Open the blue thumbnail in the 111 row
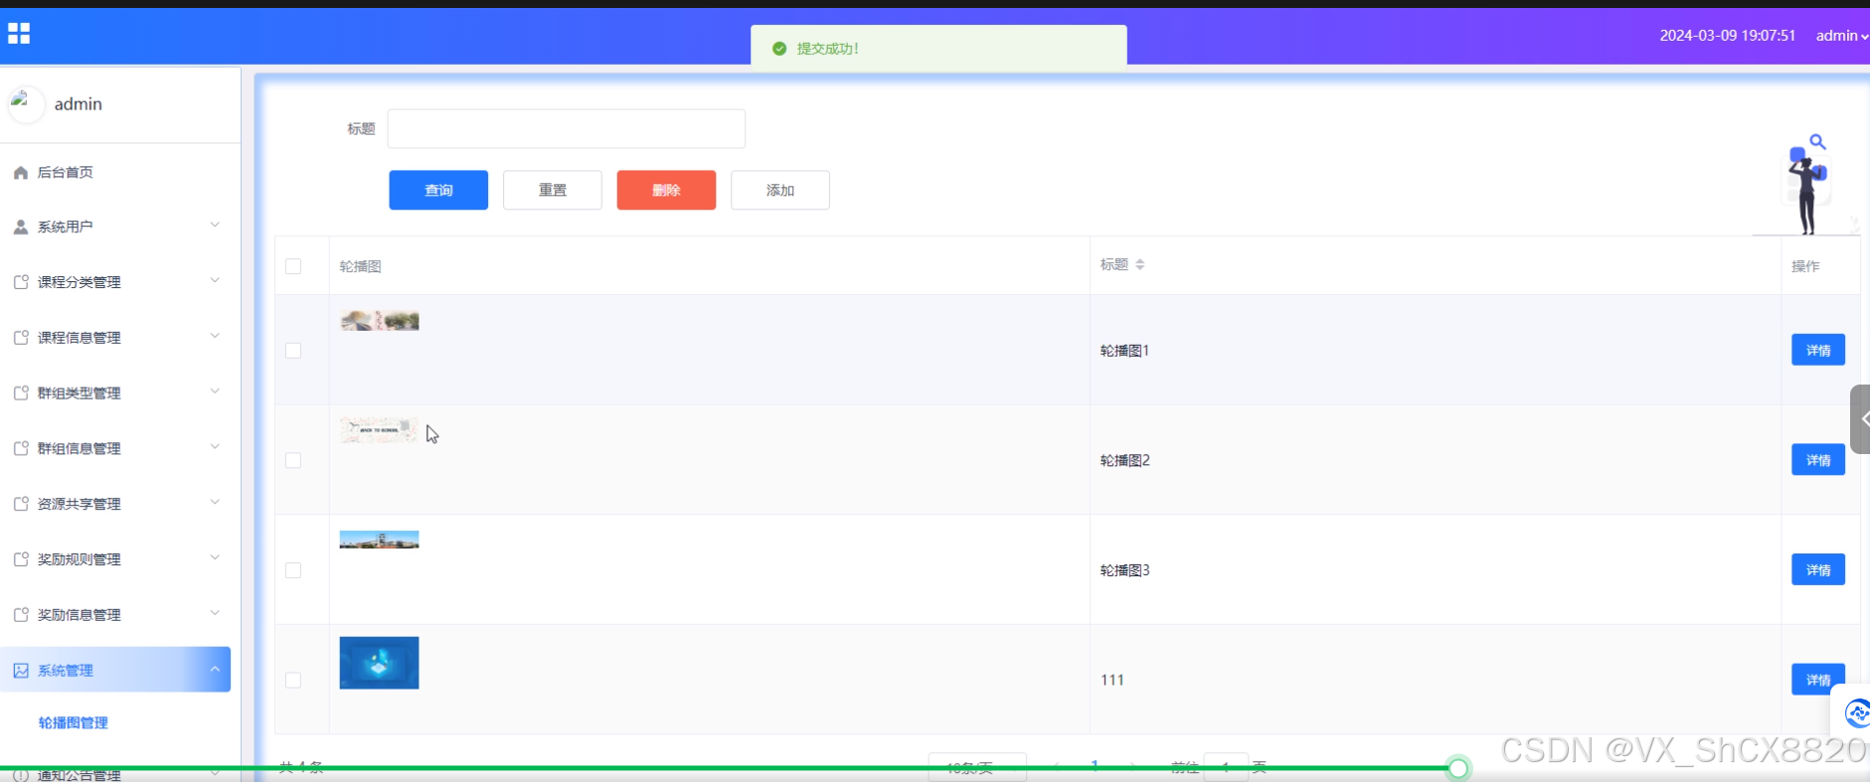 pos(379,663)
